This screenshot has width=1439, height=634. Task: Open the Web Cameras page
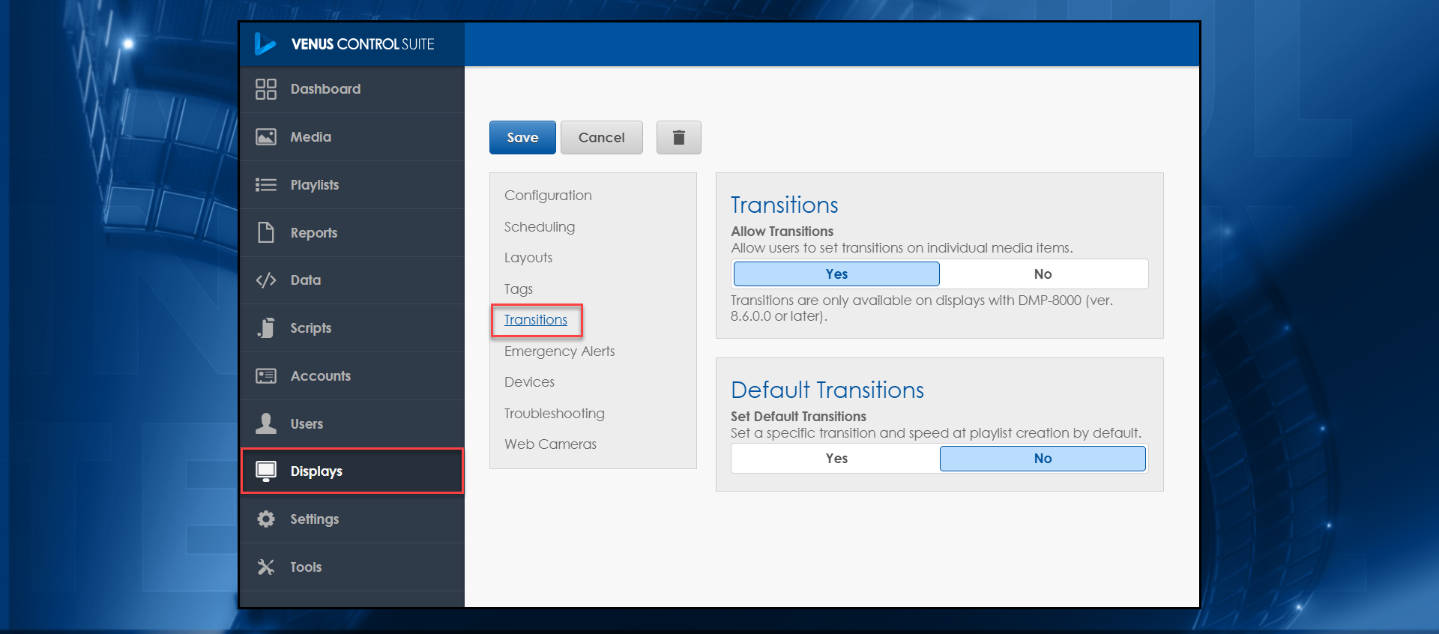tap(550, 444)
